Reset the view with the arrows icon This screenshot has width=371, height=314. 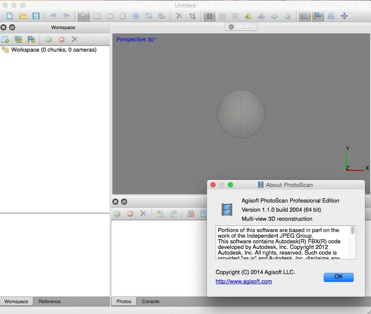click(344, 16)
